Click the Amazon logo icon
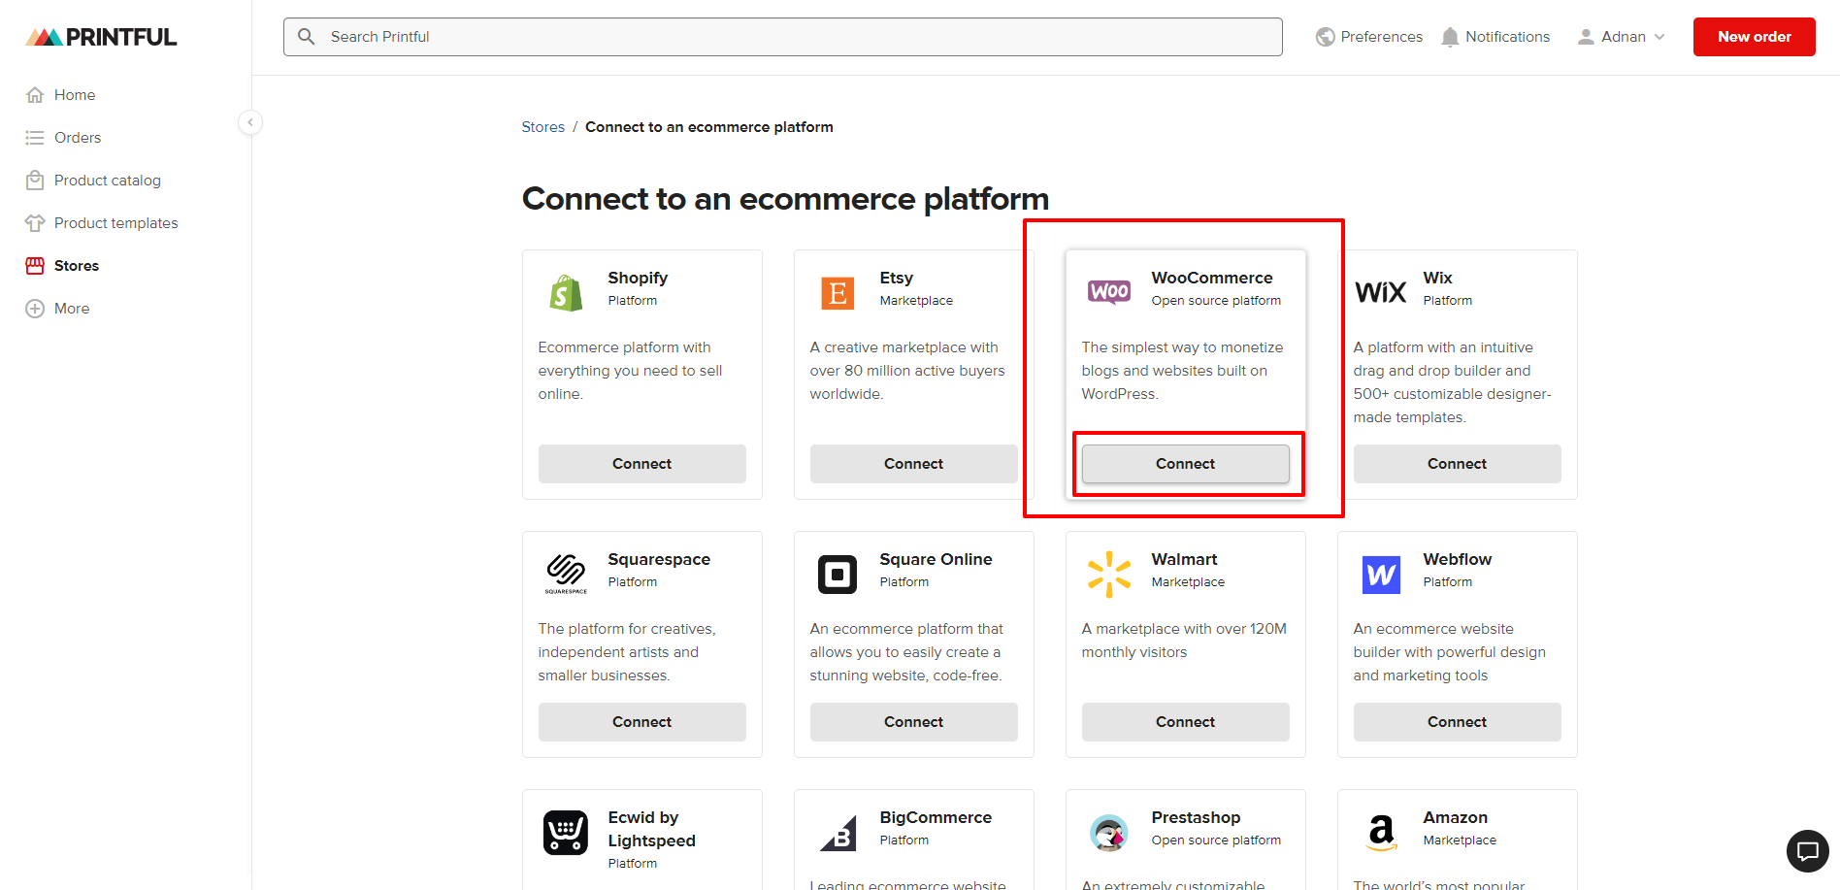1840x890 pixels. click(x=1381, y=833)
